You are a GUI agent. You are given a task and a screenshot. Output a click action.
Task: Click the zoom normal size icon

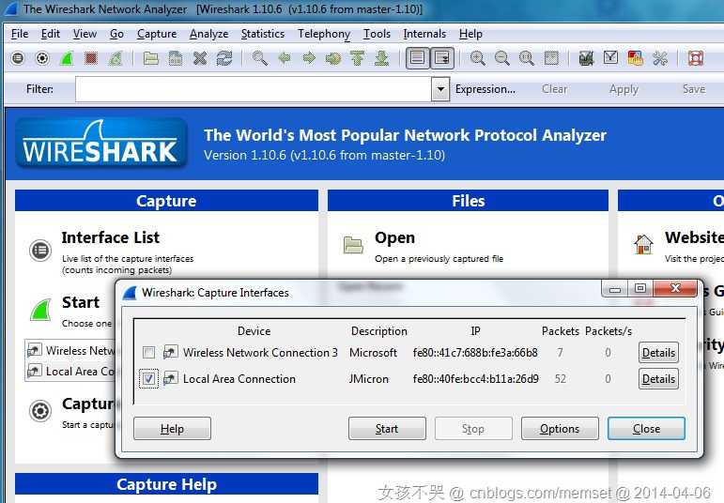point(527,58)
